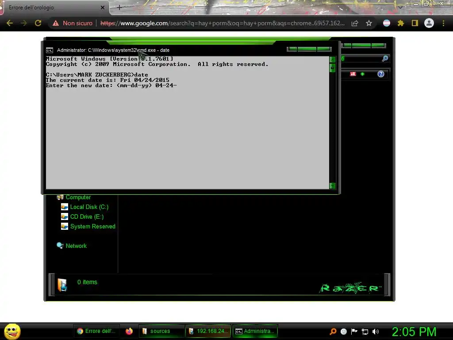The height and width of the screenshot is (340, 453).
Task: Click the green dot icon in Explorer toolbar
Action: pyautogui.click(x=363, y=74)
